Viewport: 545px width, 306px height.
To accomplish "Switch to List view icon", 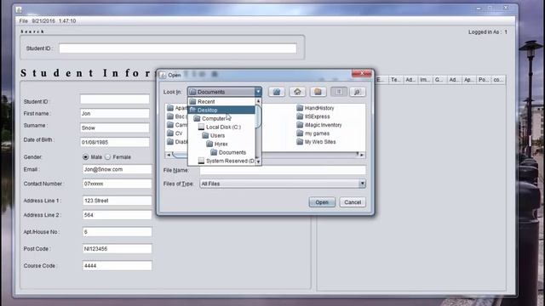I will (x=339, y=92).
